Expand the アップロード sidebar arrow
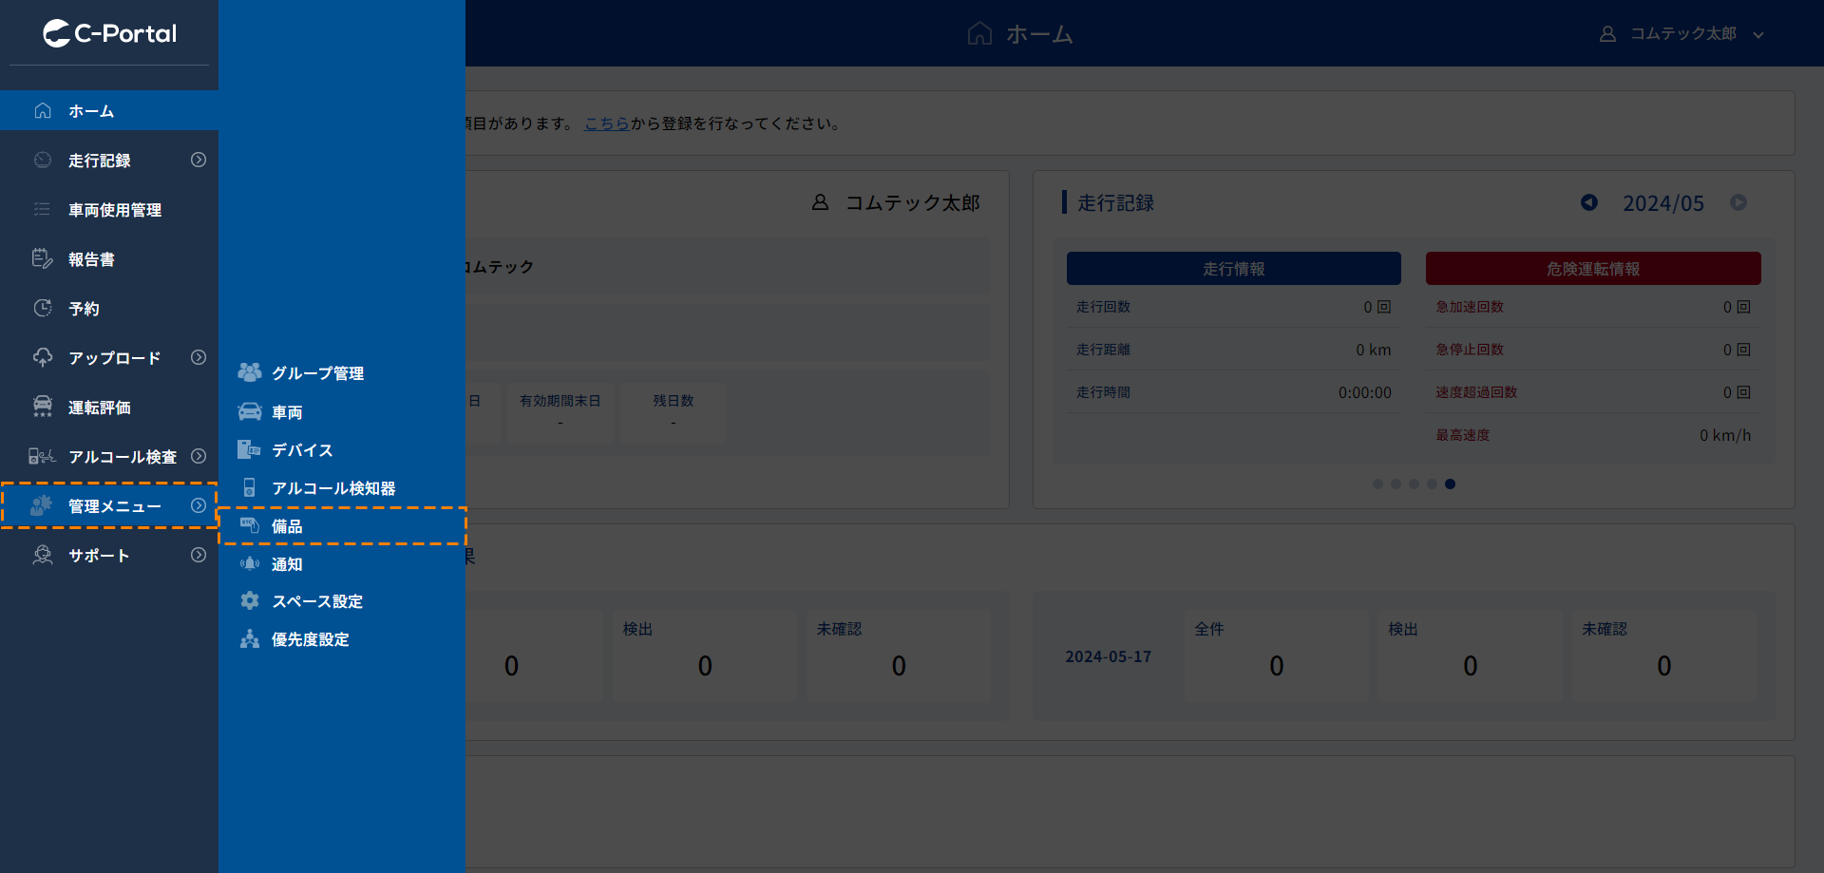 pyautogui.click(x=199, y=357)
